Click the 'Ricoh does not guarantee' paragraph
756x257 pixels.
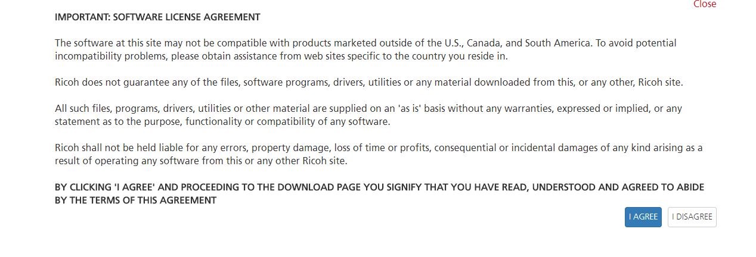coord(368,82)
